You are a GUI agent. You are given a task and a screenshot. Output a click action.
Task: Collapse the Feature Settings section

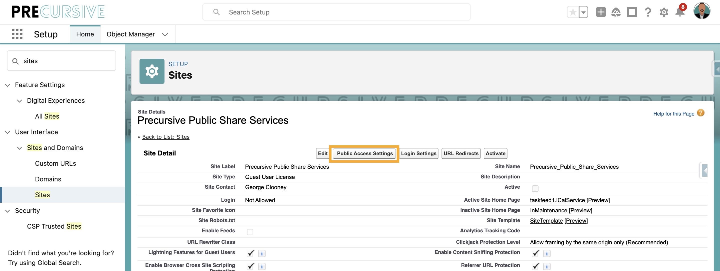[7, 85]
